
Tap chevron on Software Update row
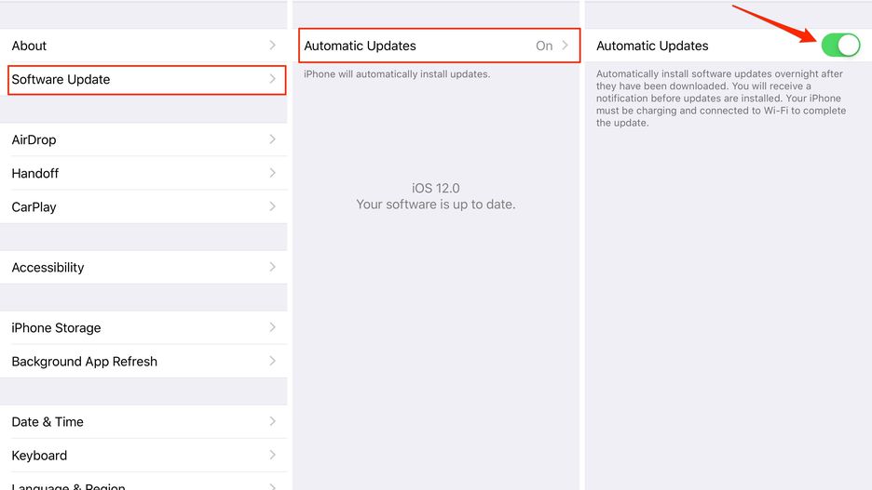272,79
